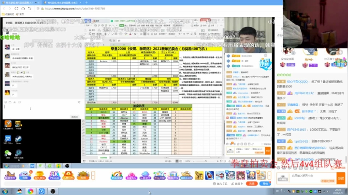348x195 pixels.
Task: Select the blue planet gift
Action: click(x=145, y=175)
